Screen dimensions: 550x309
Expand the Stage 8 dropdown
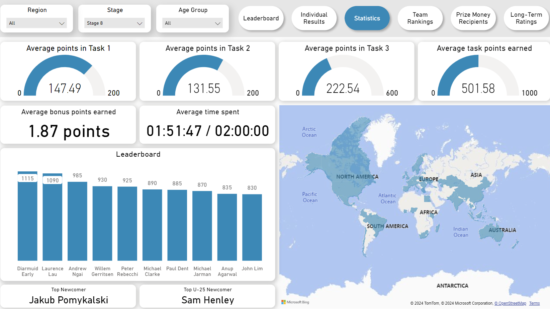coord(114,23)
